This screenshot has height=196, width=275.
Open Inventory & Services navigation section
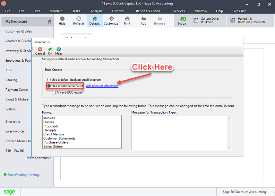coord(18,51)
